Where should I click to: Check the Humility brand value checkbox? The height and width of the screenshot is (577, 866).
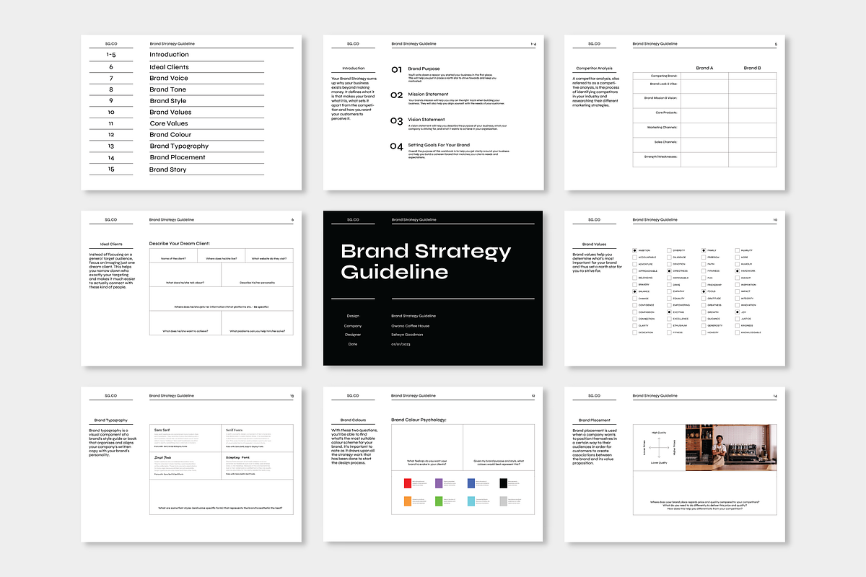tap(738, 250)
